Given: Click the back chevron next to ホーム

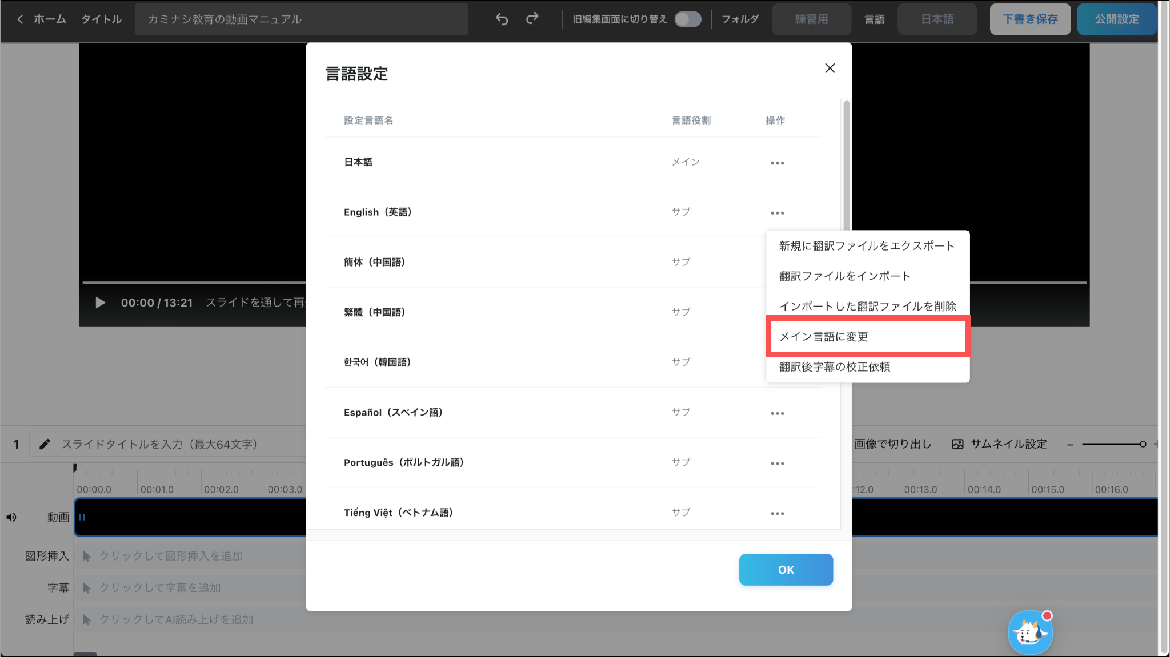Looking at the screenshot, I should (20, 19).
